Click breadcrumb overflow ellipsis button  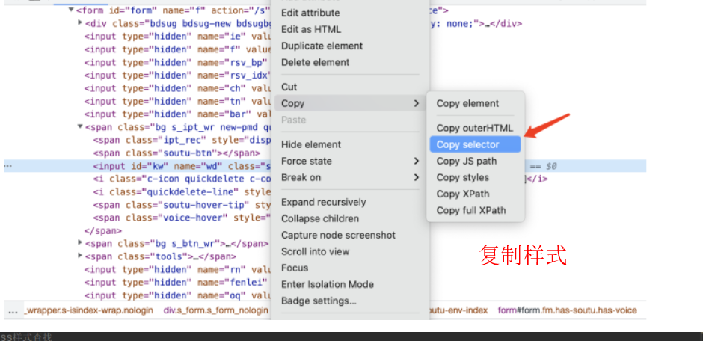13,310
